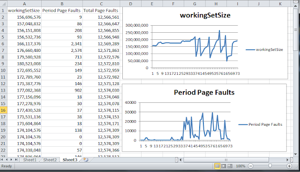Image resolution: width=300 pixels, height=172 pixels.
Task: Go to previous sheet tab arrow
Action: 7,159
